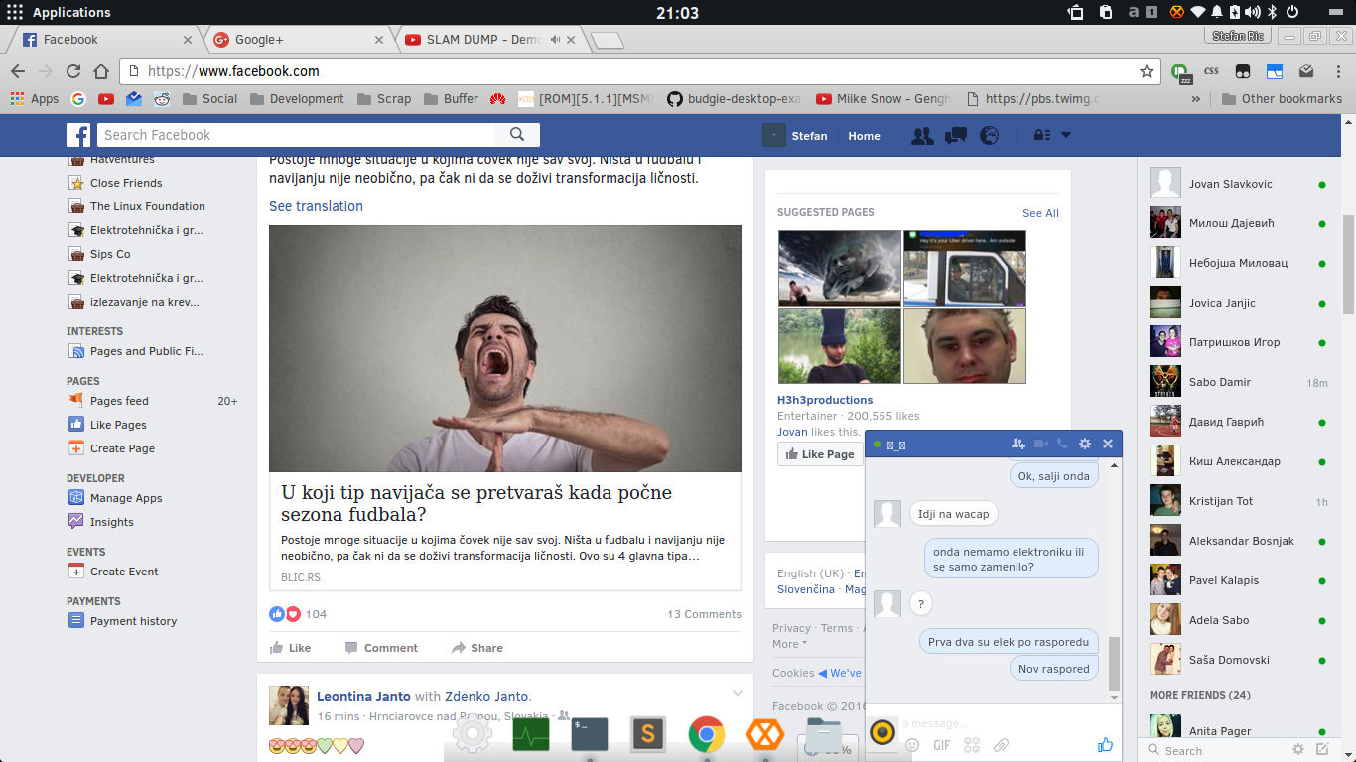Open the Applications menu in top panel
1356x762 pixels.
click(x=59, y=13)
